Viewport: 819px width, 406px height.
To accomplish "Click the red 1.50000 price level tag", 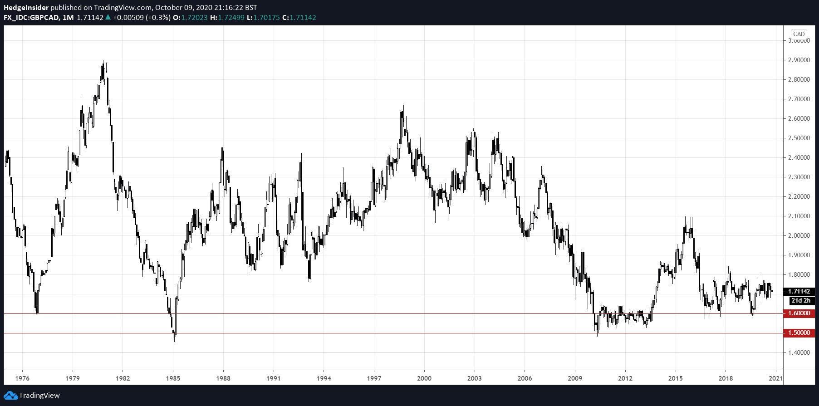I will click(799, 333).
